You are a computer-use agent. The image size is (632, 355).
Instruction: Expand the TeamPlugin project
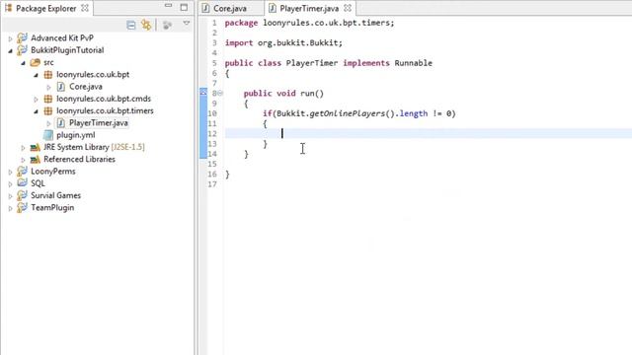[x=11, y=208]
